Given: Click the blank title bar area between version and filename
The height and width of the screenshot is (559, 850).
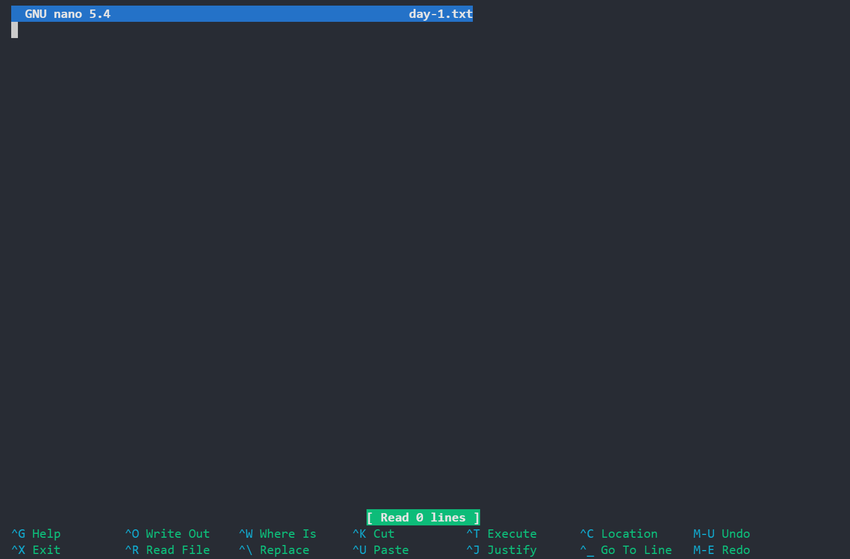Looking at the screenshot, I should (x=257, y=14).
